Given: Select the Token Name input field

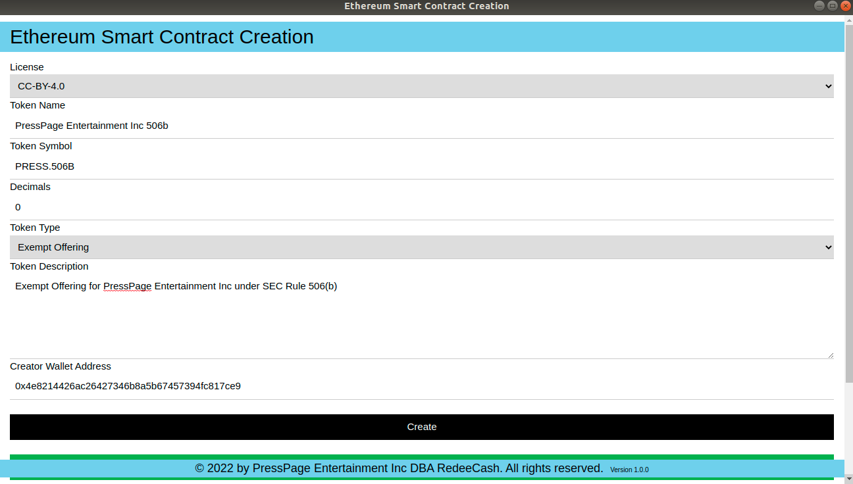Looking at the screenshot, I should pos(263,126).
